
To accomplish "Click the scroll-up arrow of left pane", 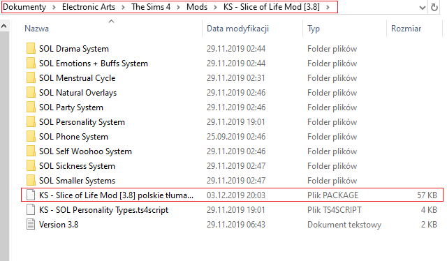I will point(4,27).
